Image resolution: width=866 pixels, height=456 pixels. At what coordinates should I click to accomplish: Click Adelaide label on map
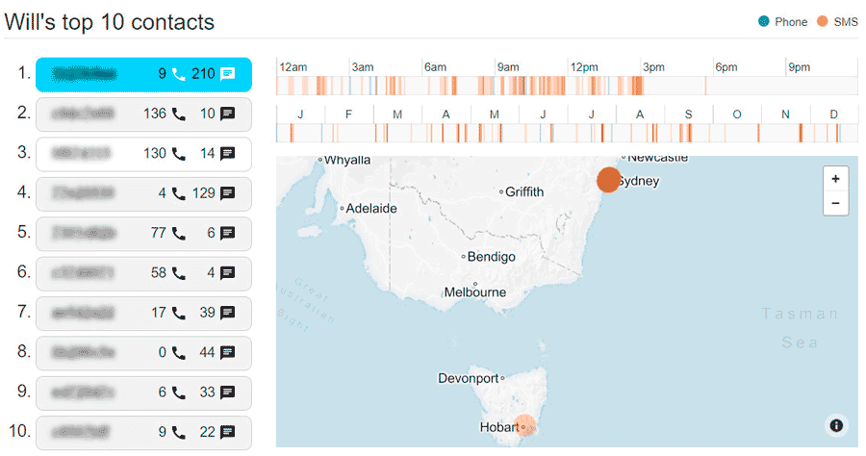(371, 209)
